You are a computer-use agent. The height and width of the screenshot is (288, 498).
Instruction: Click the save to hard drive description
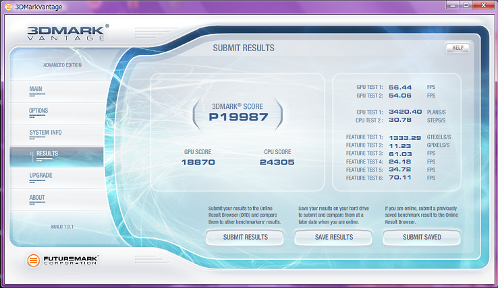click(x=333, y=215)
